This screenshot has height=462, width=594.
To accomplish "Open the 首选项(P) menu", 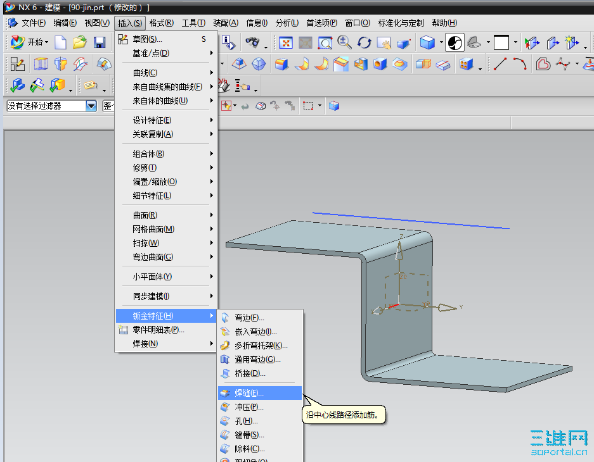I will pyautogui.click(x=321, y=23).
